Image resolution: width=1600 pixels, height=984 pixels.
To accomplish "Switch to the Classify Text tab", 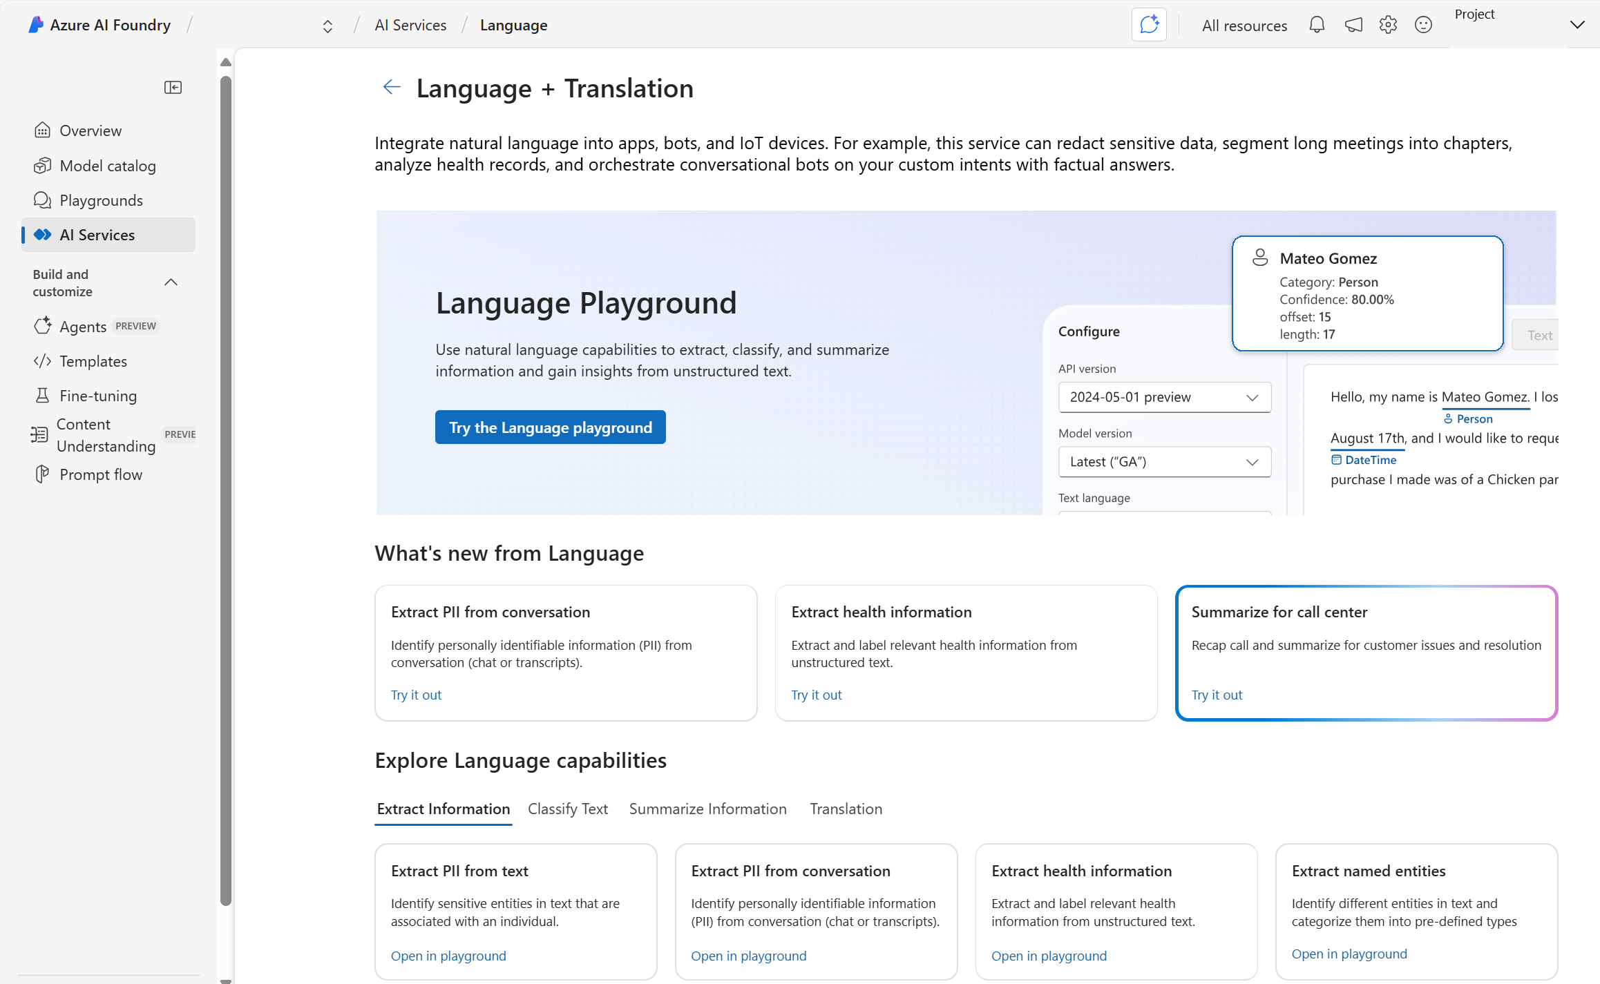I will point(568,809).
